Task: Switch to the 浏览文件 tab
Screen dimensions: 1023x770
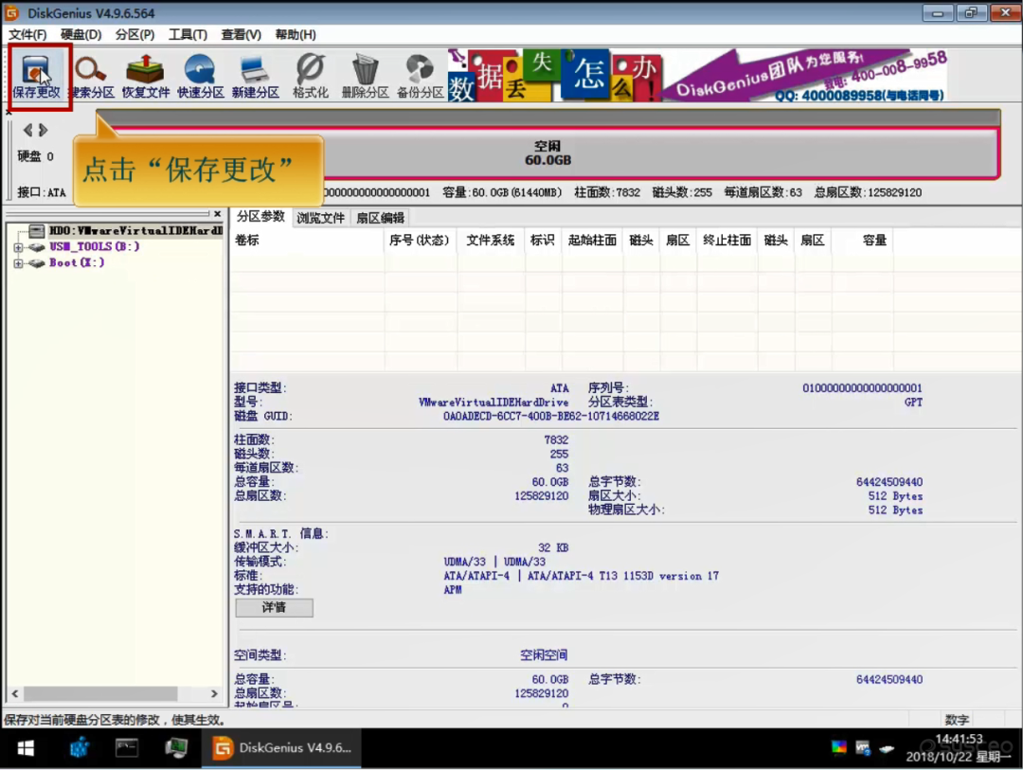Action: pyautogui.click(x=321, y=218)
